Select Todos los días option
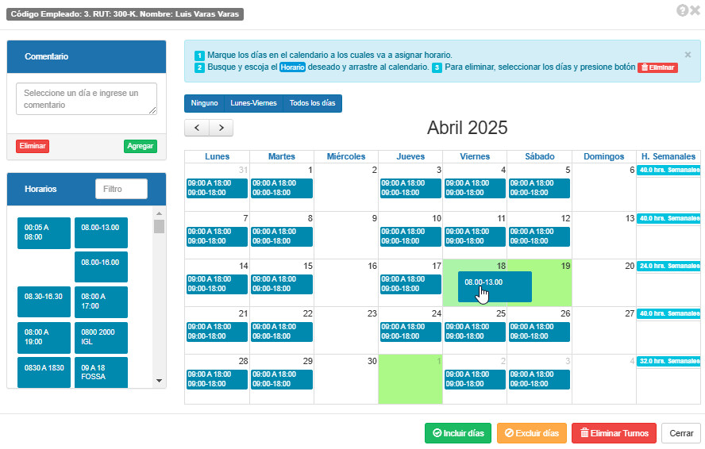The height and width of the screenshot is (449, 705). [313, 103]
